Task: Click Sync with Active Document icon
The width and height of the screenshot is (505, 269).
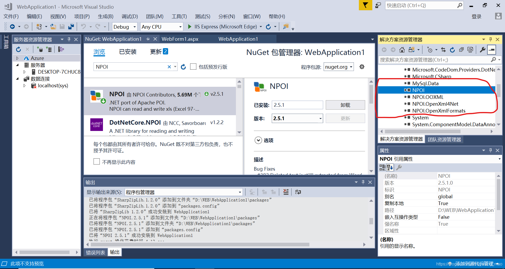Action: [x=443, y=50]
